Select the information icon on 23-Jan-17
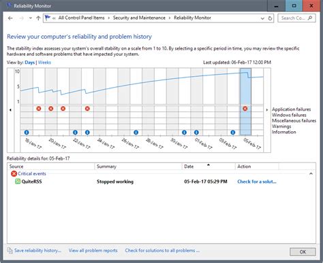 click(x=87, y=133)
